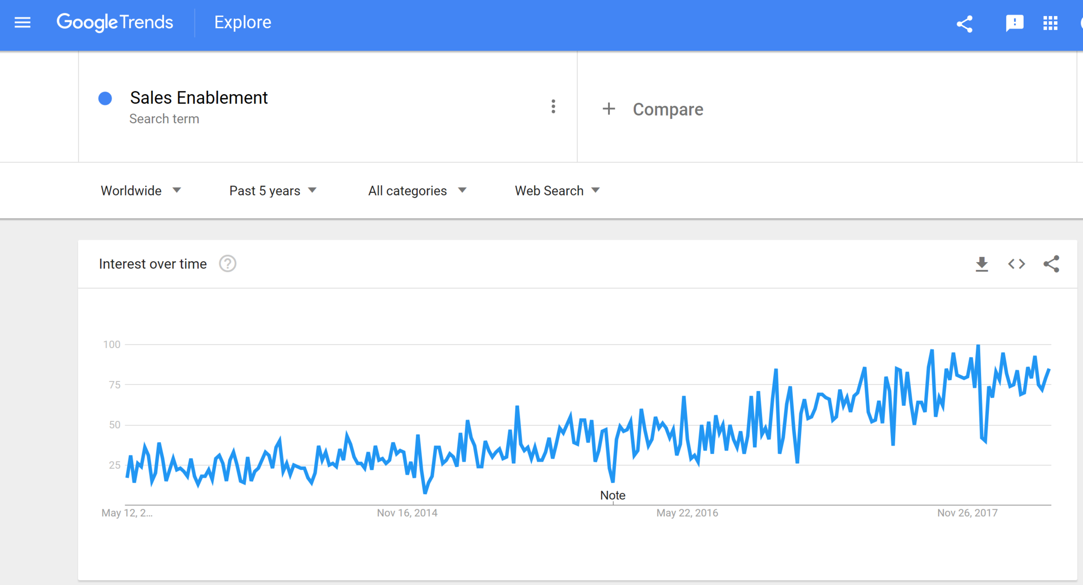Share the Interest over time chart
This screenshot has height=585, width=1083.
(1051, 264)
